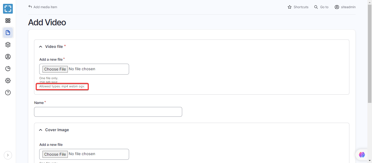Open the dashboard grid icon
Viewport: 372px width, 163px height.
coord(8,21)
